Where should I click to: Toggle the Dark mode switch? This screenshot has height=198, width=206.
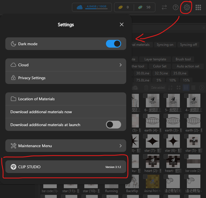click(x=114, y=44)
